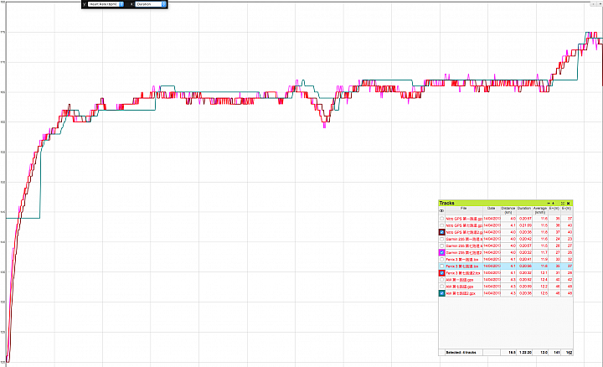Click the total duration 1:22:20 in footer
Viewport: 603px width, 367px height.
point(525,353)
